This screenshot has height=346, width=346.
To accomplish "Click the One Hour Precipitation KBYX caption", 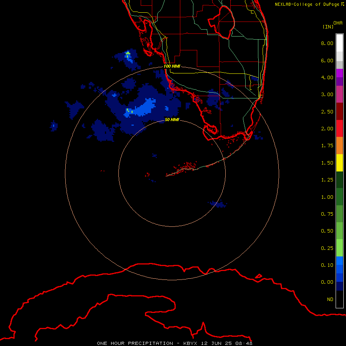I will 175,343.
